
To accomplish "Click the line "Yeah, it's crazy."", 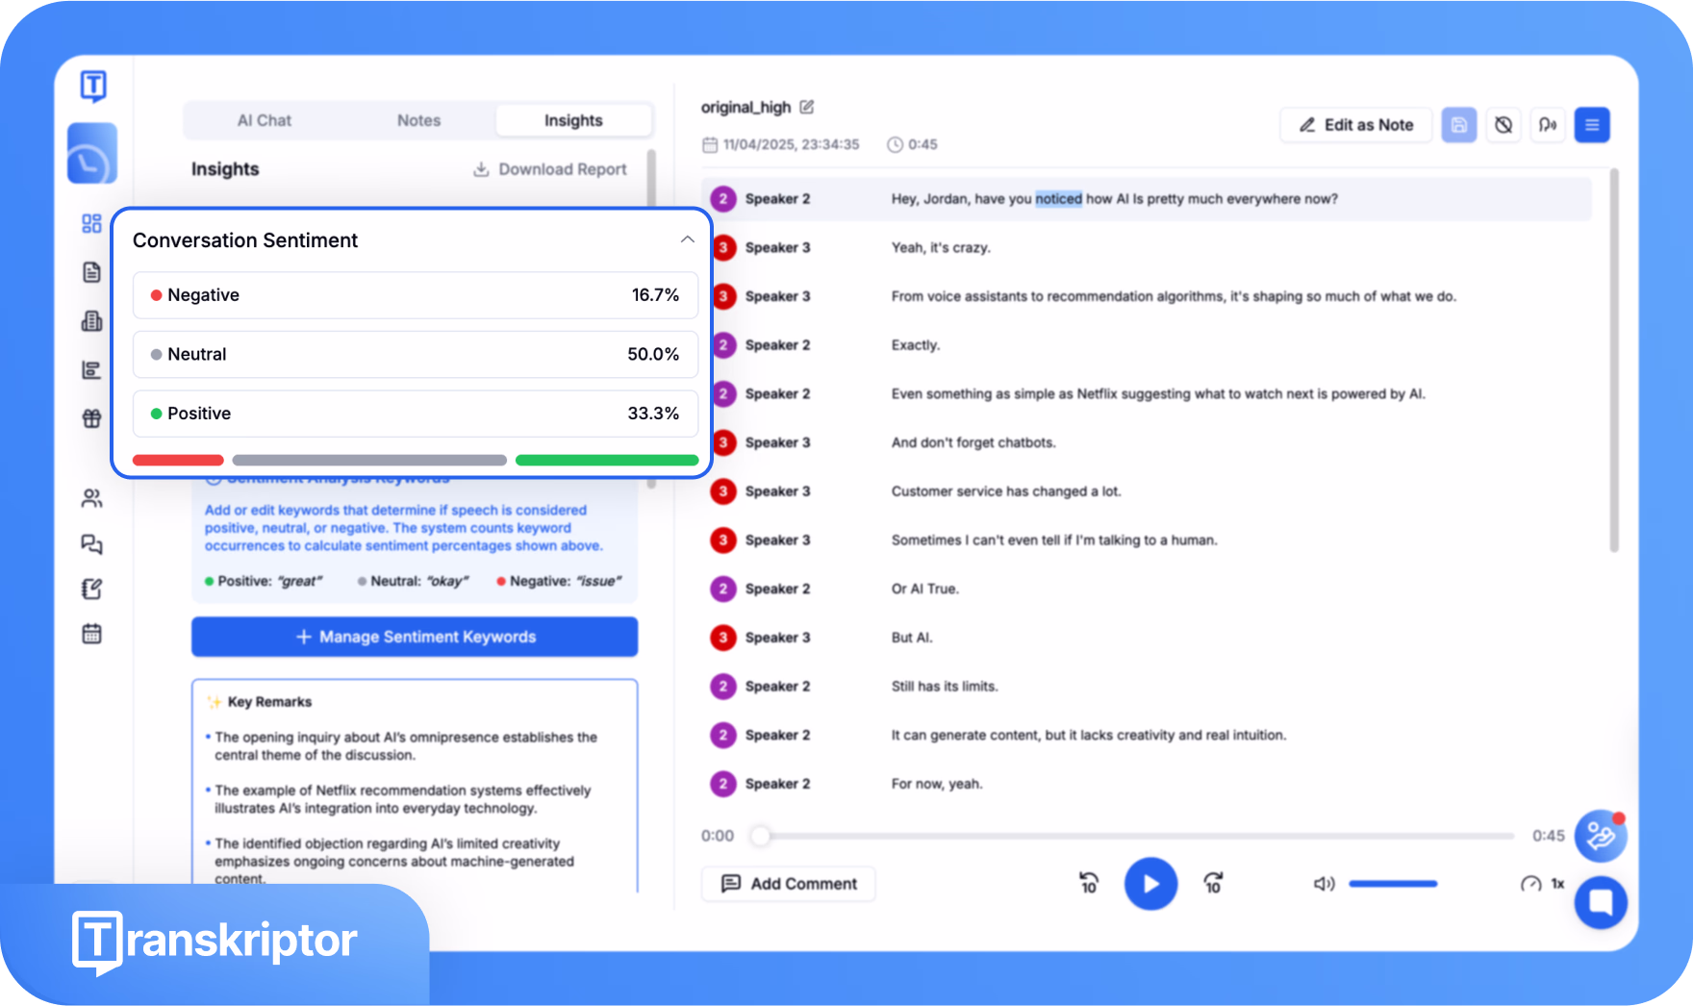I will point(940,247).
